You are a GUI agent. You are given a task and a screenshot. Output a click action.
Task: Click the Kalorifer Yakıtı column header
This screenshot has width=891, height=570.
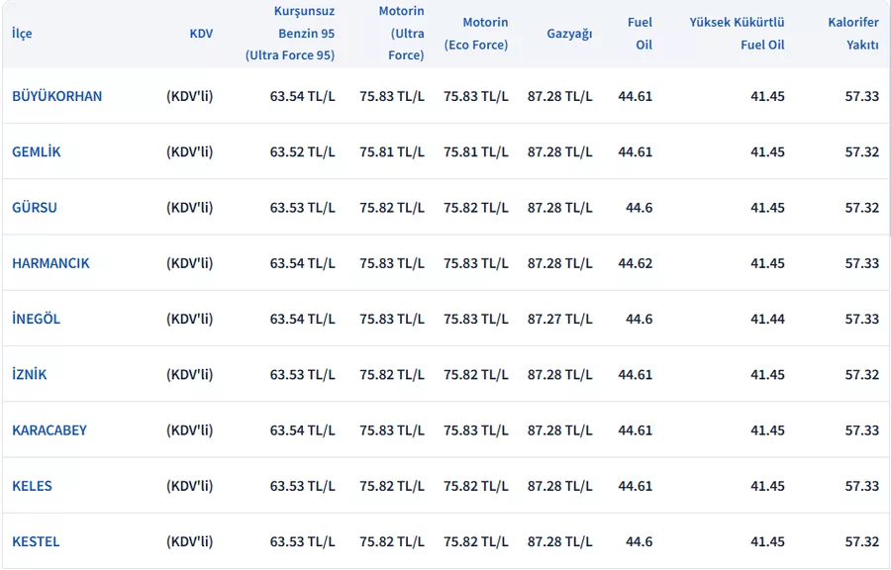click(x=853, y=34)
